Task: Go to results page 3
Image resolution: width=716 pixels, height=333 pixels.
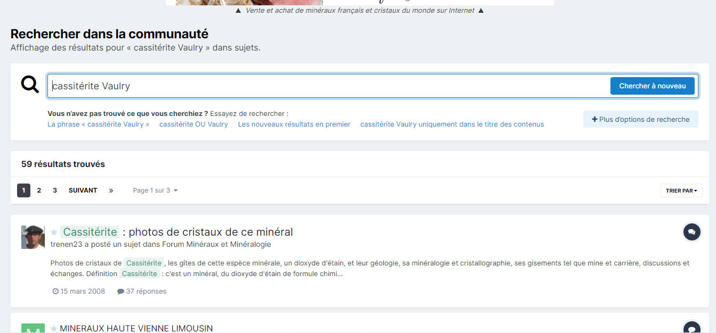Action: [x=54, y=190]
